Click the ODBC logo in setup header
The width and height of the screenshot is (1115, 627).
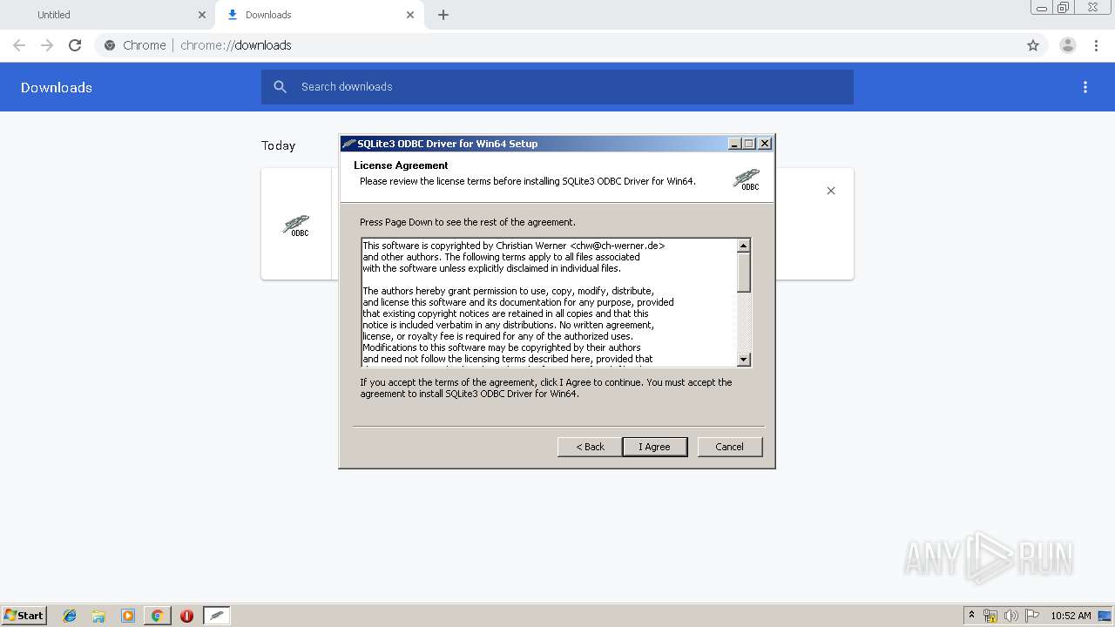(747, 180)
